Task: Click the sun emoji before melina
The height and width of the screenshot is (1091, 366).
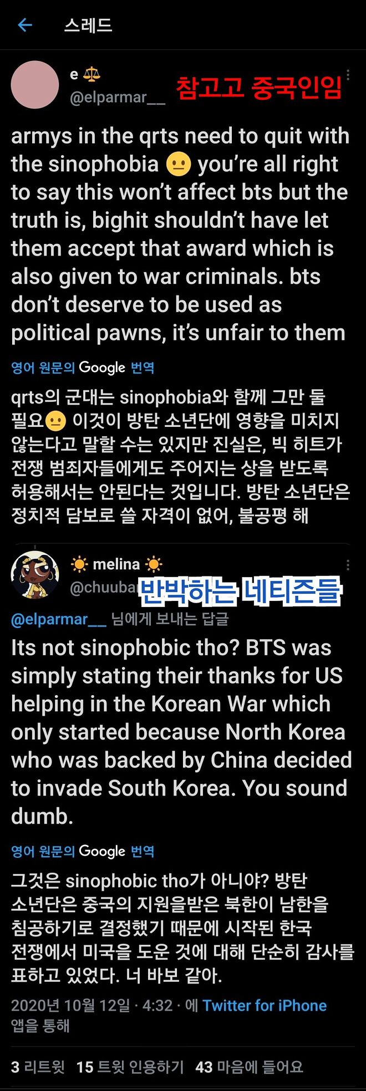Action: 79,564
